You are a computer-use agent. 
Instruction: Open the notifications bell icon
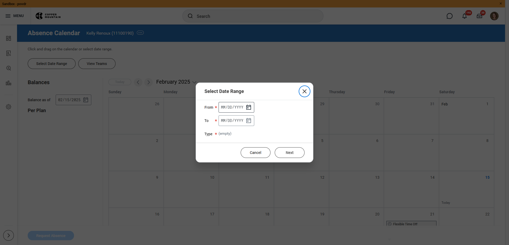pyautogui.click(x=465, y=16)
